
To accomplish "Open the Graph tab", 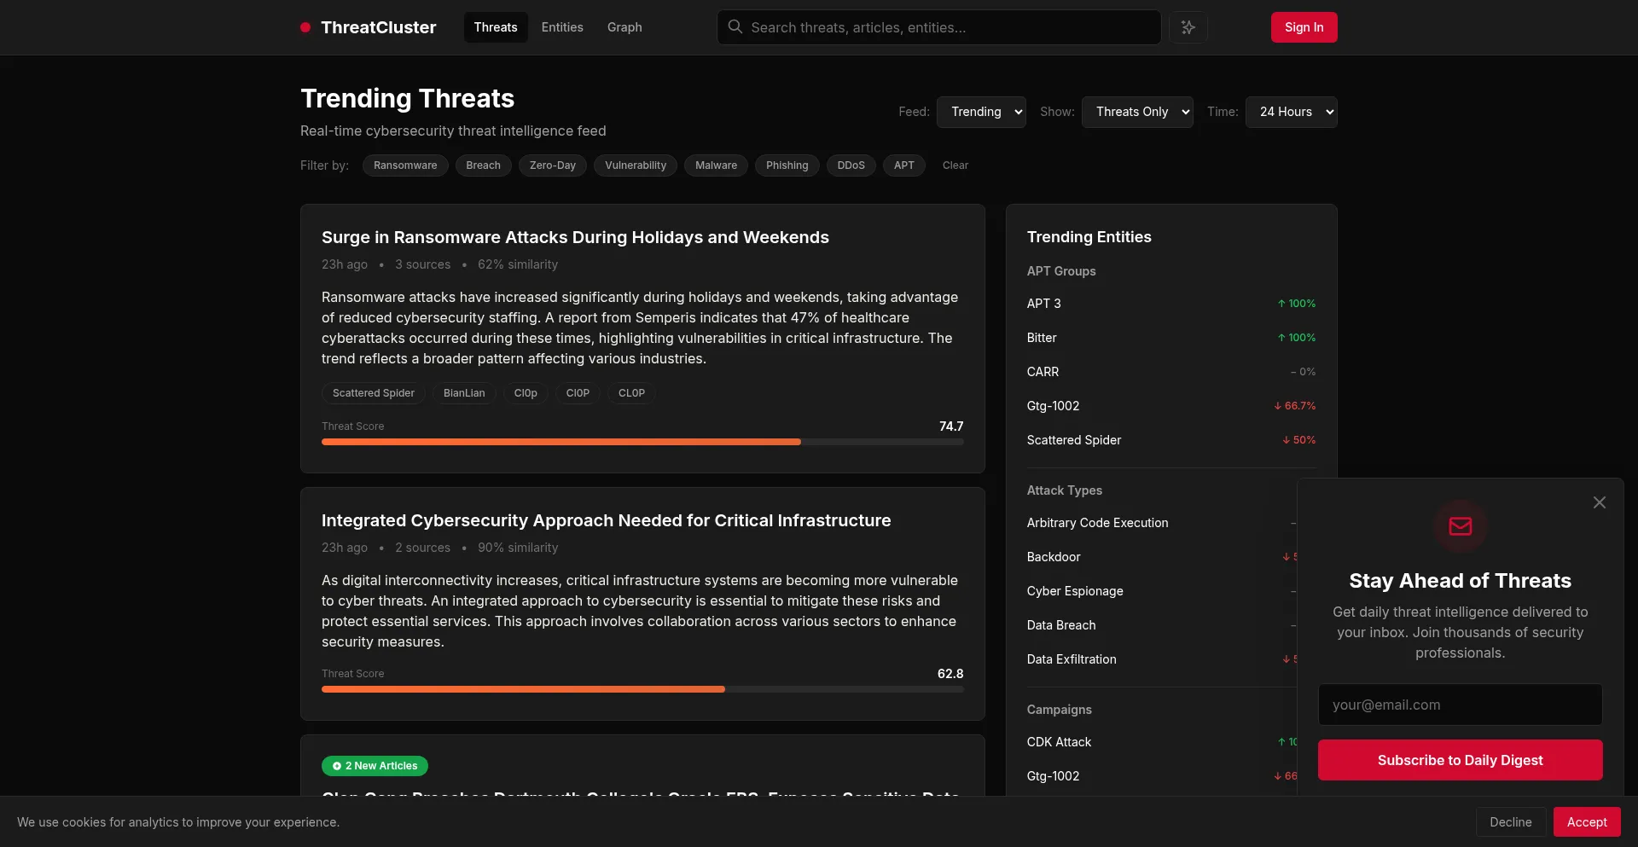I will (x=624, y=27).
